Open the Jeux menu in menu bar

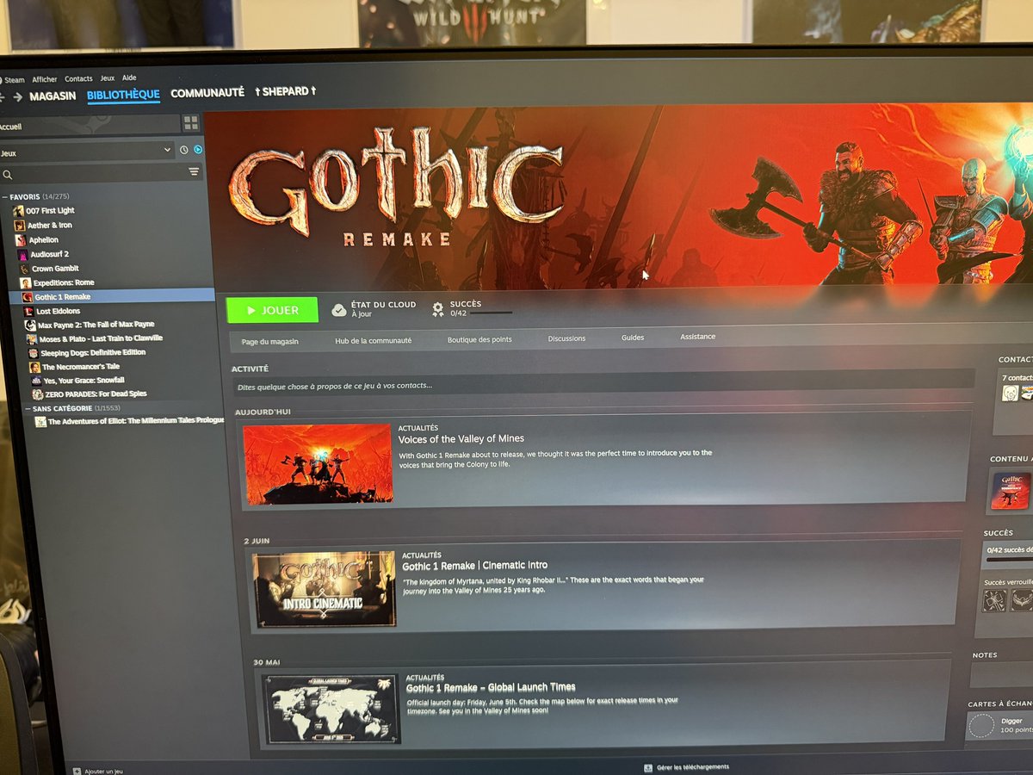pos(107,78)
